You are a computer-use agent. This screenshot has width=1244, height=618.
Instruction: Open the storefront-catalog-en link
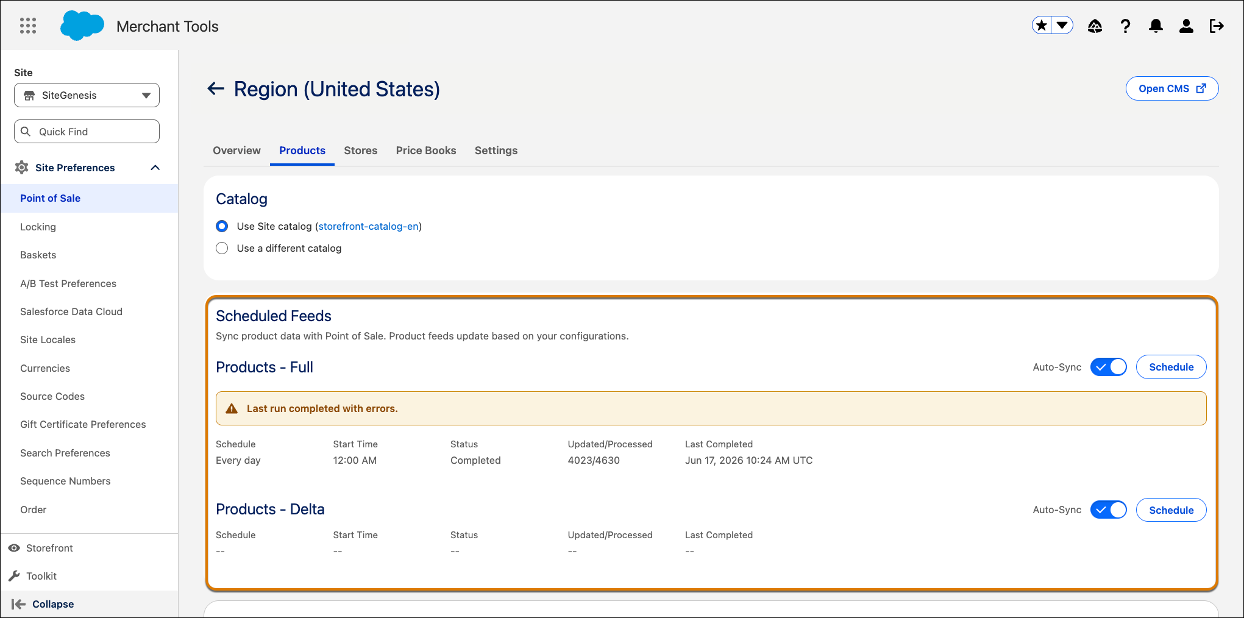click(x=368, y=226)
